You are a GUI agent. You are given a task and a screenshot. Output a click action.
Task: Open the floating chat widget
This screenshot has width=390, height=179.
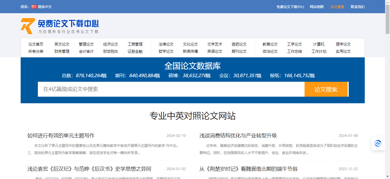378,143
